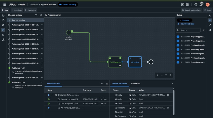The width and height of the screenshot is (213, 118).
Task: Select Auto snapshot 2026-06-28 02:4 entry
Action: tap(25, 78)
